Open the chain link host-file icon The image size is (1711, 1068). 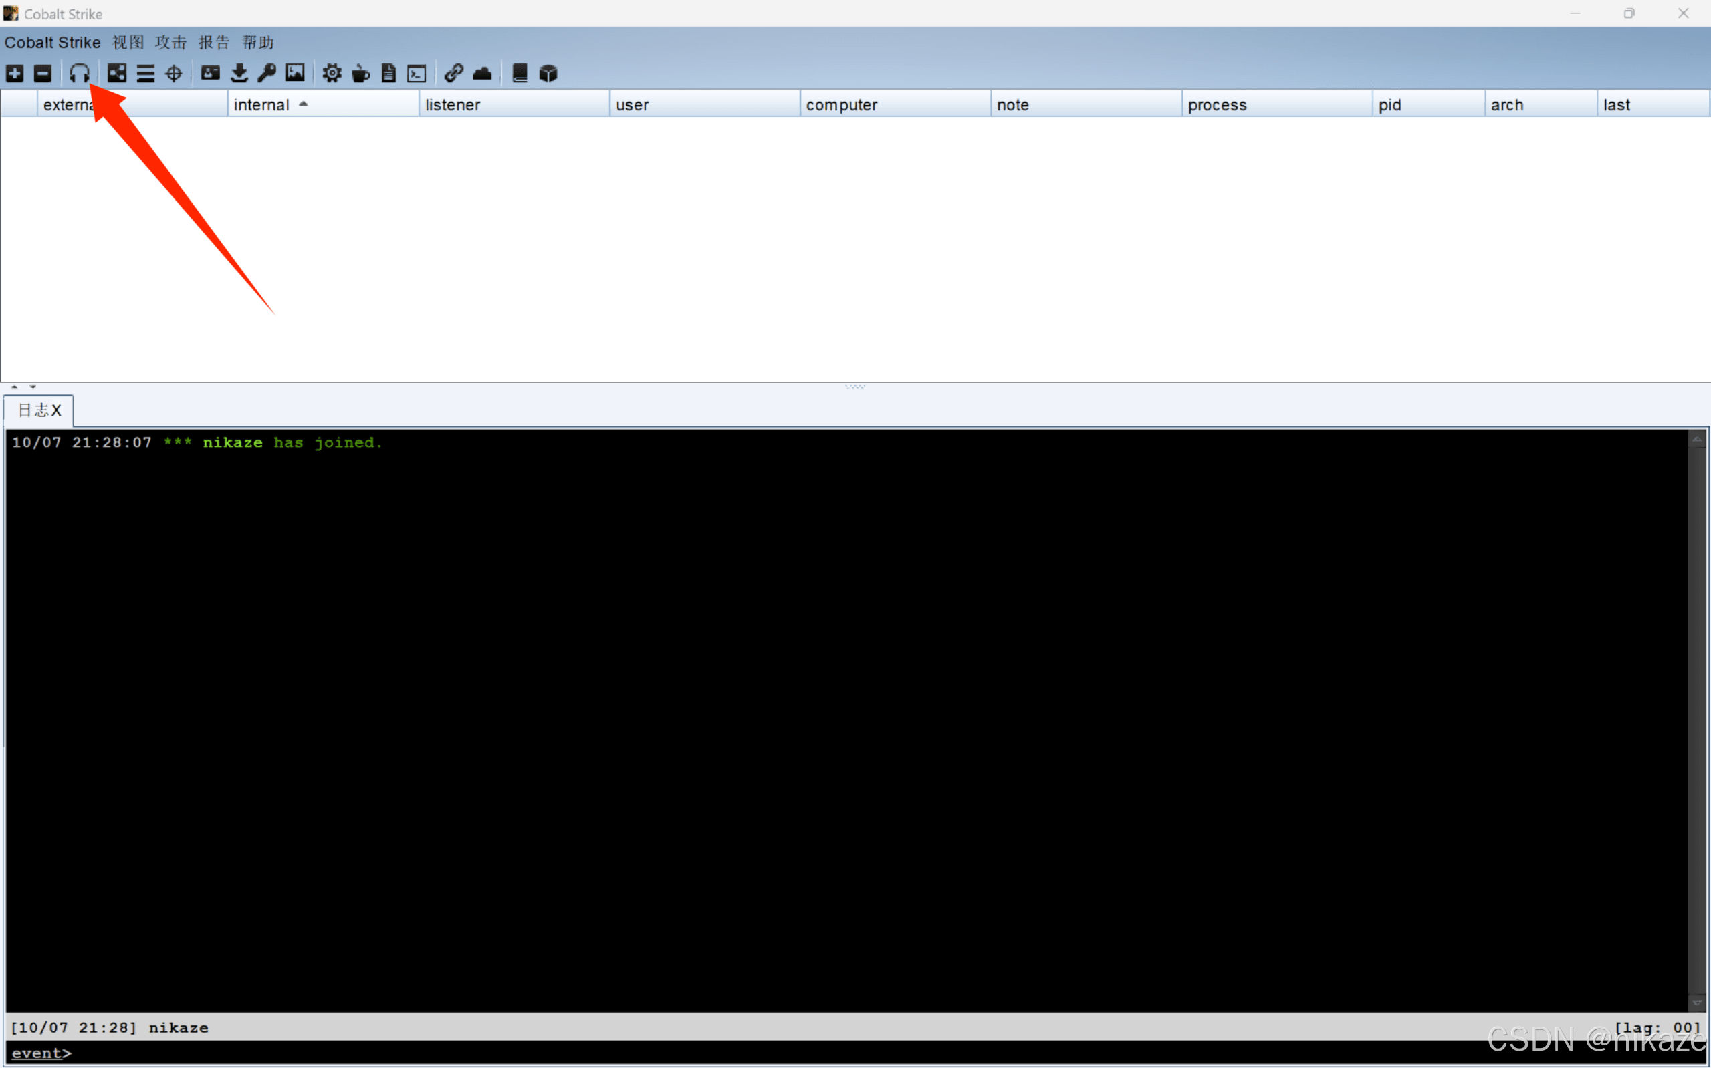point(453,73)
